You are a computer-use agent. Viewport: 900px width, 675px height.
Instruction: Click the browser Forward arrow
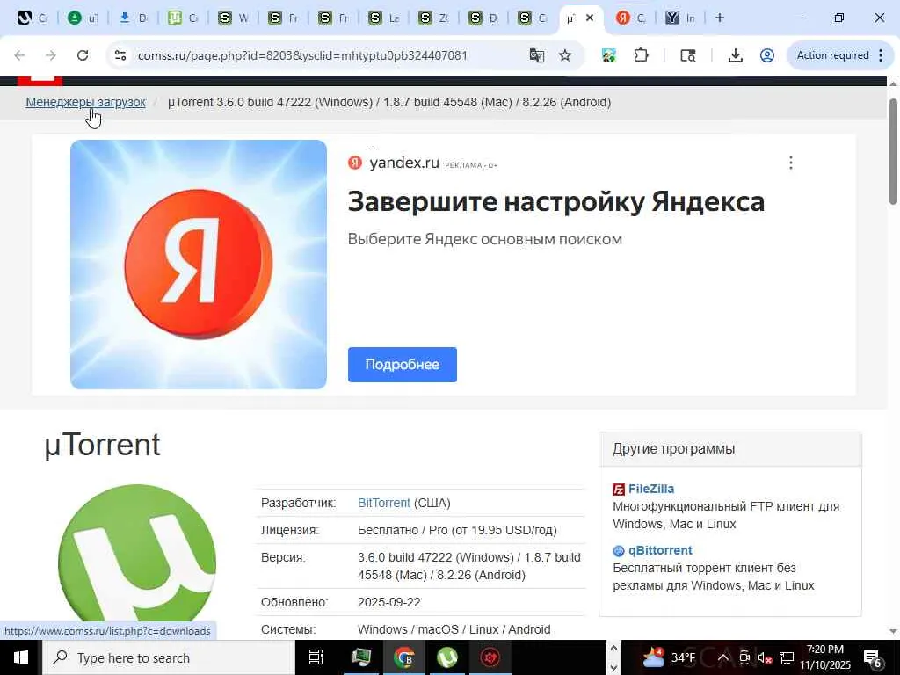[51, 55]
